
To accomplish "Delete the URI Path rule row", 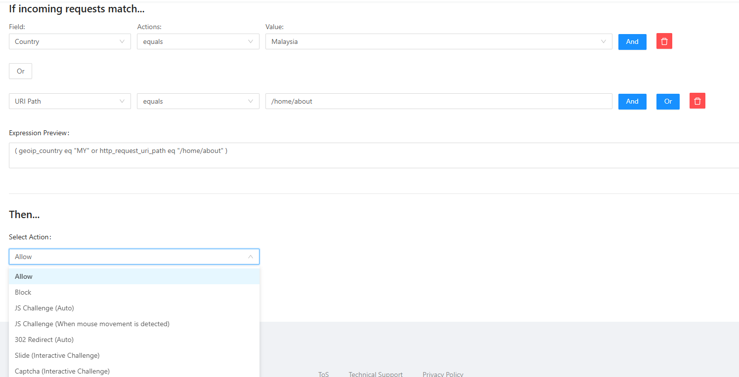I will pos(697,101).
